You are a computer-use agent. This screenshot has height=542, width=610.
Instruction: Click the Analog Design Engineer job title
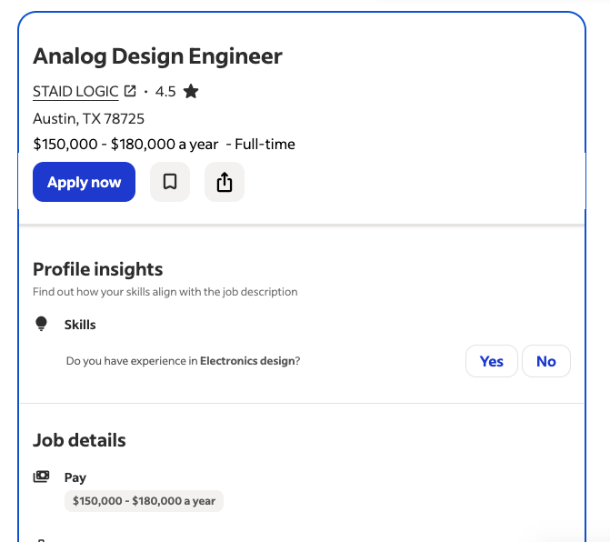(157, 56)
